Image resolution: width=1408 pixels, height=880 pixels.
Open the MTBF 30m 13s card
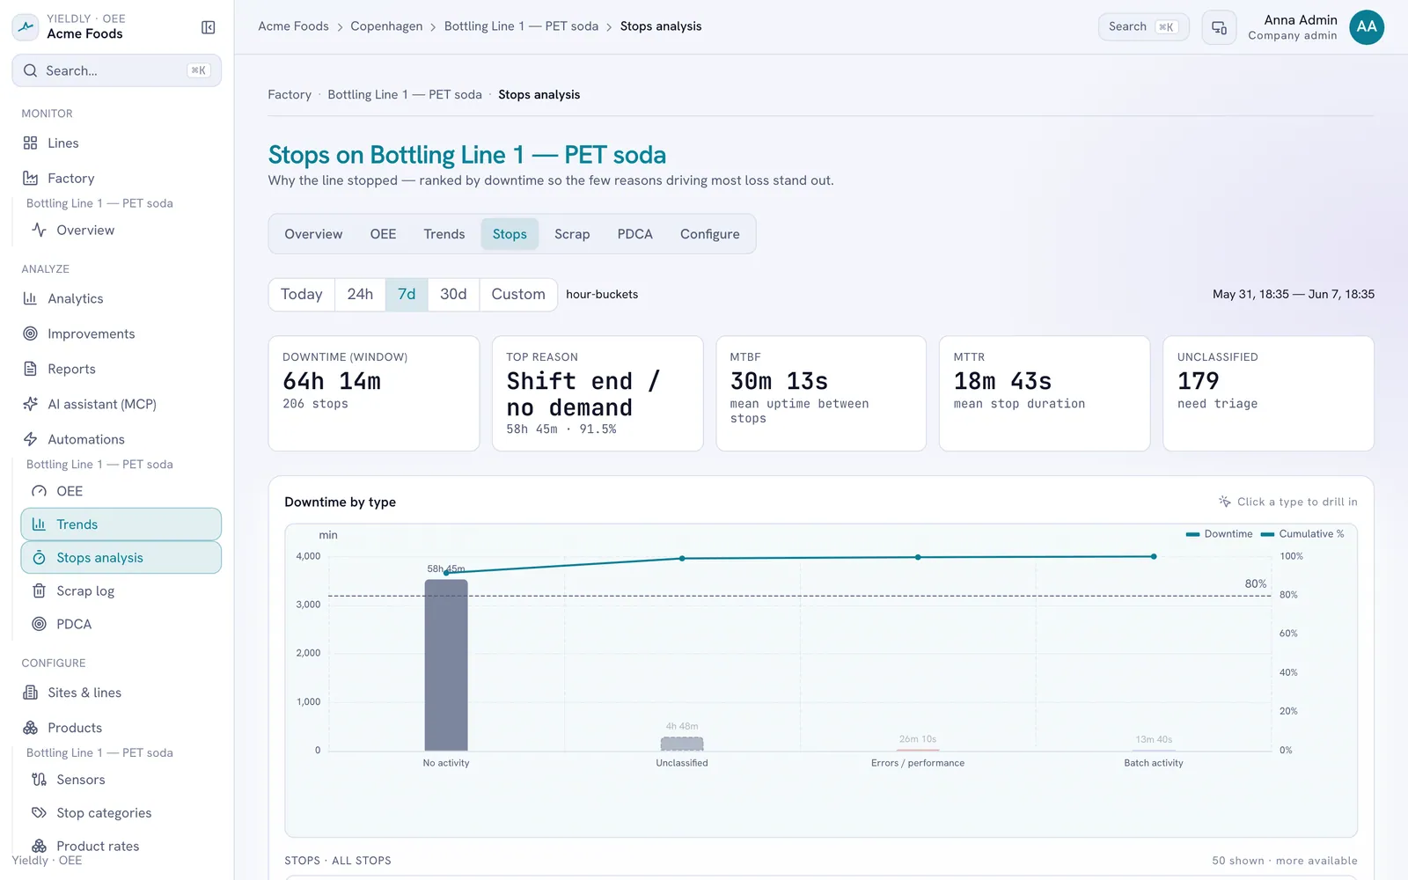[821, 393]
